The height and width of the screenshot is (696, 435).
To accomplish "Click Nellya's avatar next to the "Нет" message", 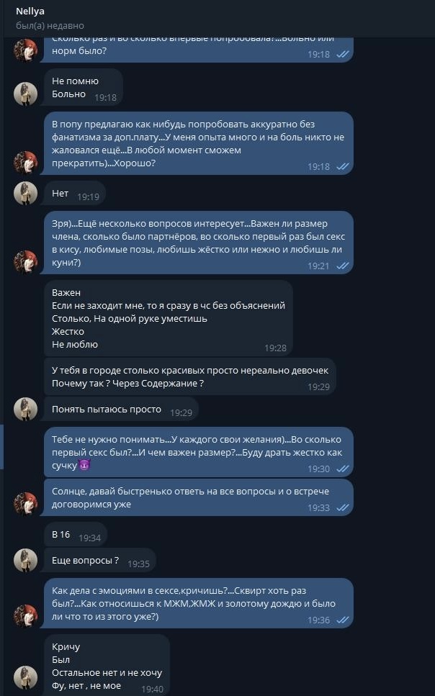I will point(26,193).
